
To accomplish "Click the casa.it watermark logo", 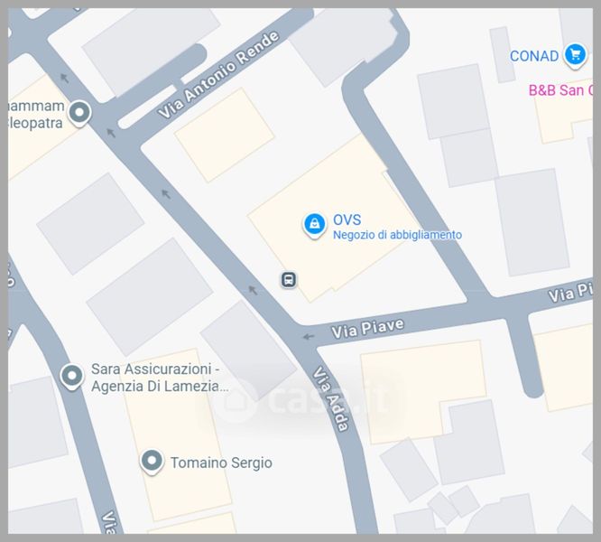I will tap(300, 400).
